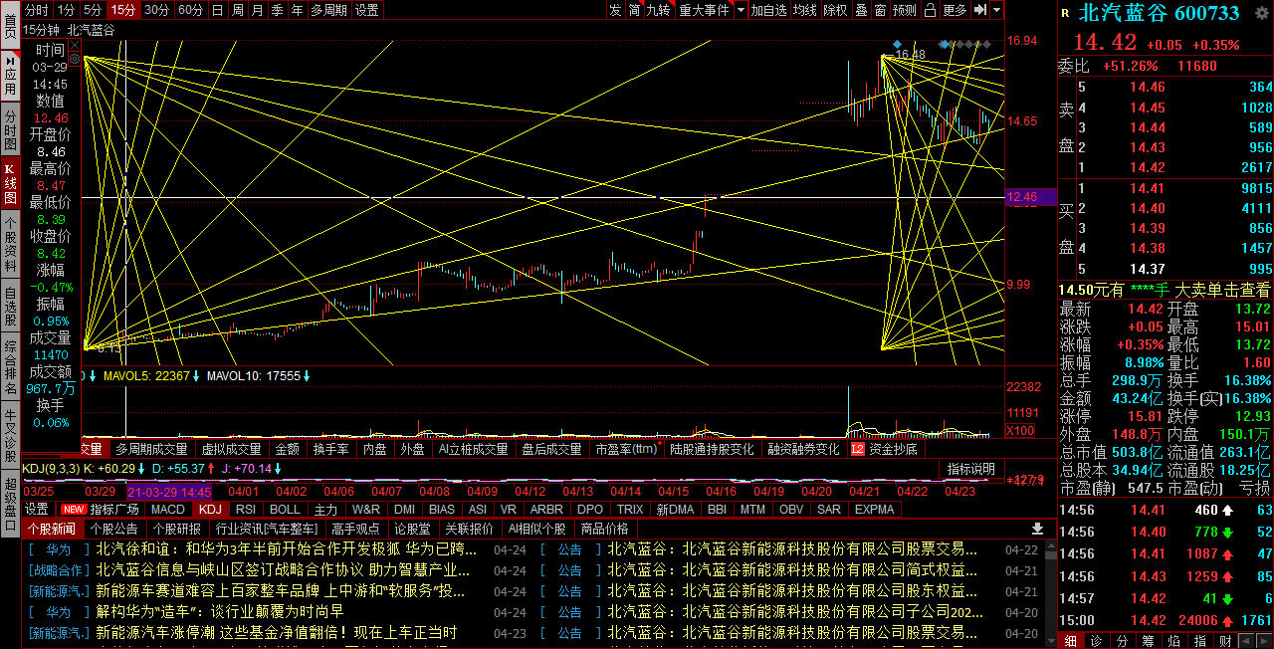Screen dimensions: 1274x649
Task: Open the 重大事件 dropdown arrow
Action: tap(741, 10)
